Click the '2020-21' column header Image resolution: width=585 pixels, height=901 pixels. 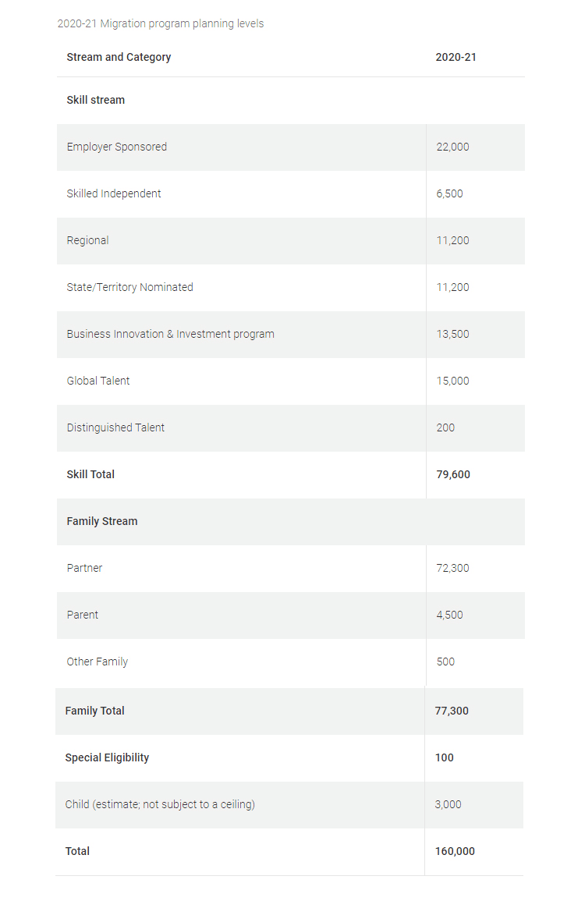coord(456,57)
